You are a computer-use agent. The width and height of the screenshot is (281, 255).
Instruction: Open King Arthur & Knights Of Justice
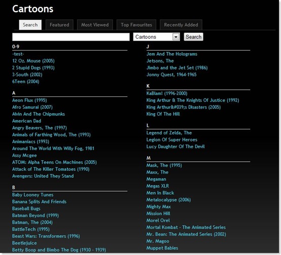coord(193,100)
